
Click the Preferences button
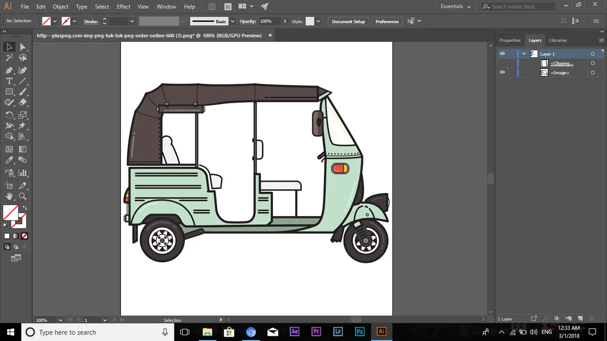[x=387, y=21]
